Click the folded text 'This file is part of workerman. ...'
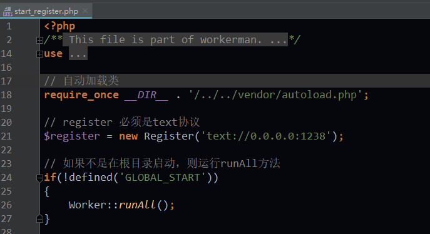The image size is (430, 234). [175, 40]
